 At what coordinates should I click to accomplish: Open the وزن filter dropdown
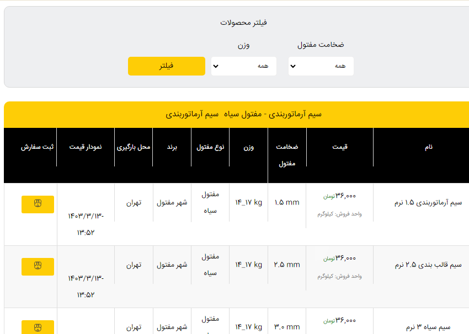tap(243, 66)
